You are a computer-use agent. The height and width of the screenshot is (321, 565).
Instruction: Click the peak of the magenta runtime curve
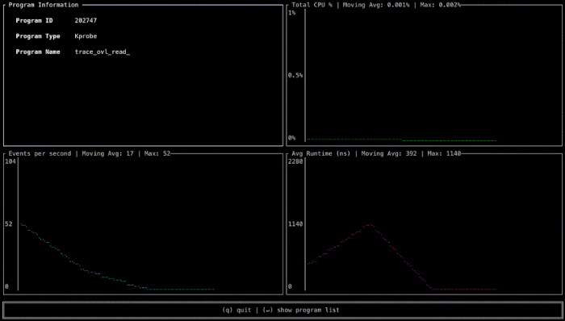click(370, 225)
